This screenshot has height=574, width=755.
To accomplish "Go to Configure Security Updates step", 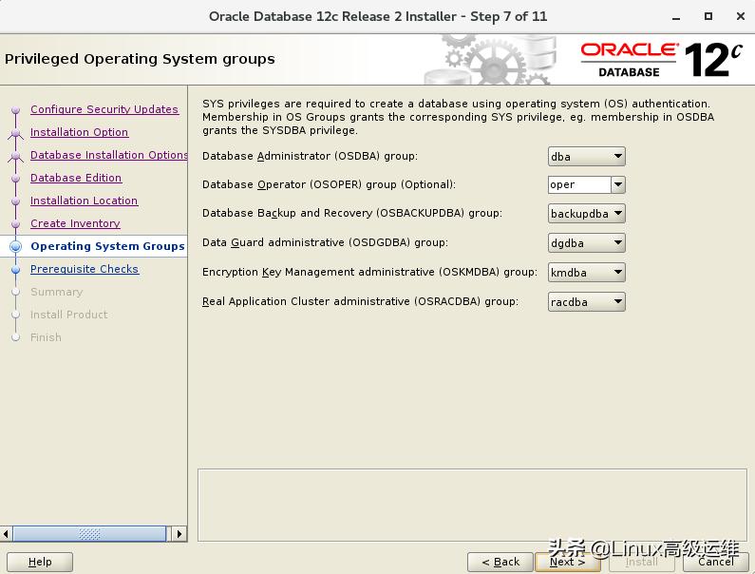I will click(x=104, y=109).
